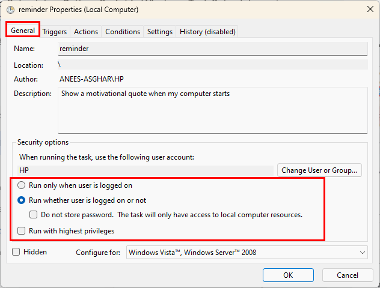Click the clock icon in the title bar
This screenshot has width=380, height=288.
click(11, 9)
